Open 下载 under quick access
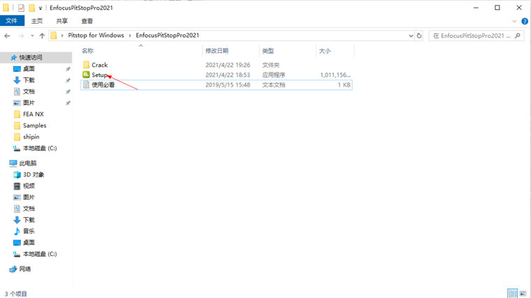 pos(29,80)
